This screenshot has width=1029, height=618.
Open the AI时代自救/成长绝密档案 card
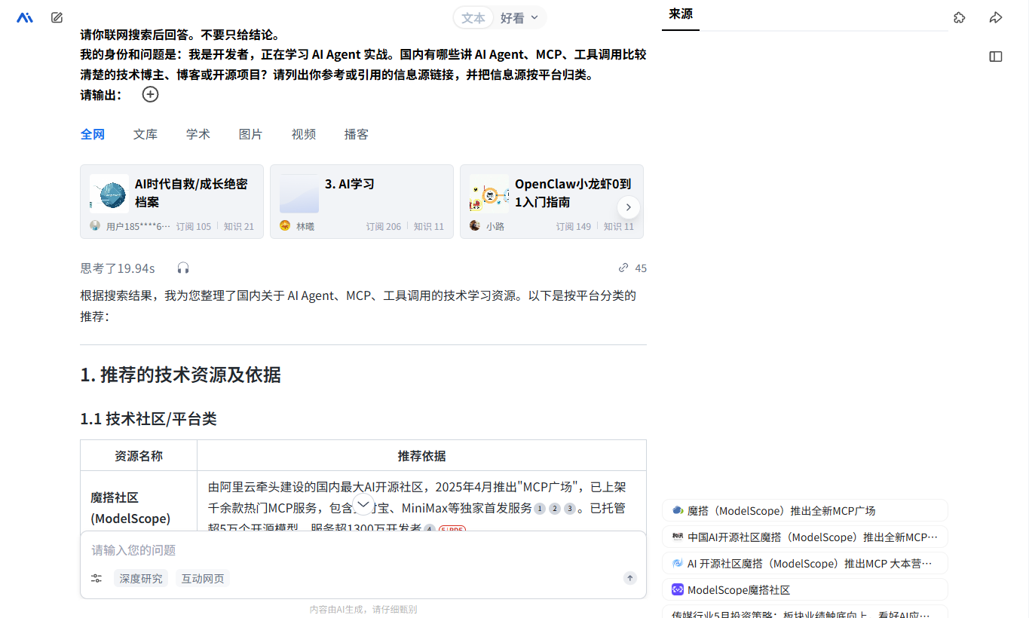[172, 201]
